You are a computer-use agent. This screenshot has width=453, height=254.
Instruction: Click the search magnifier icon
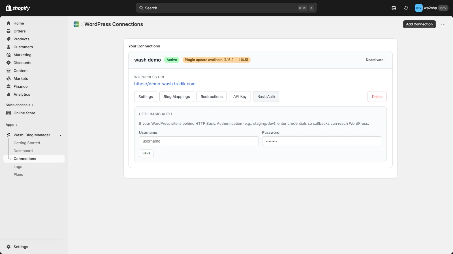141,8
